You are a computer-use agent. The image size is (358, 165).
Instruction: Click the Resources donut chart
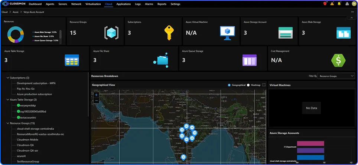click(16, 35)
